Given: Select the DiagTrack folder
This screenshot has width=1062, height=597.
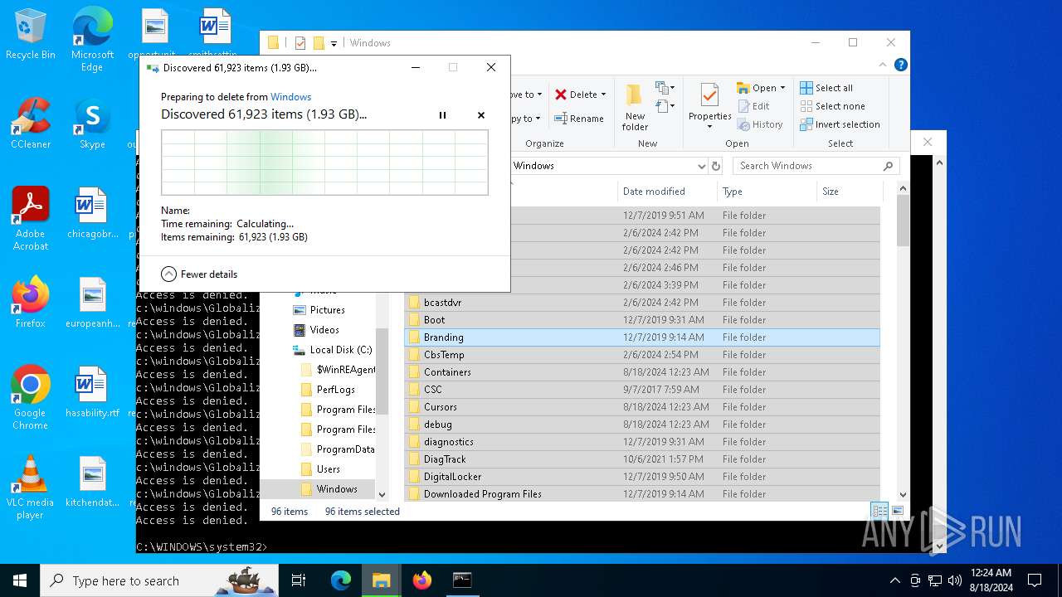Looking at the screenshot, I should pyautogui.click(x=642, y=459).
